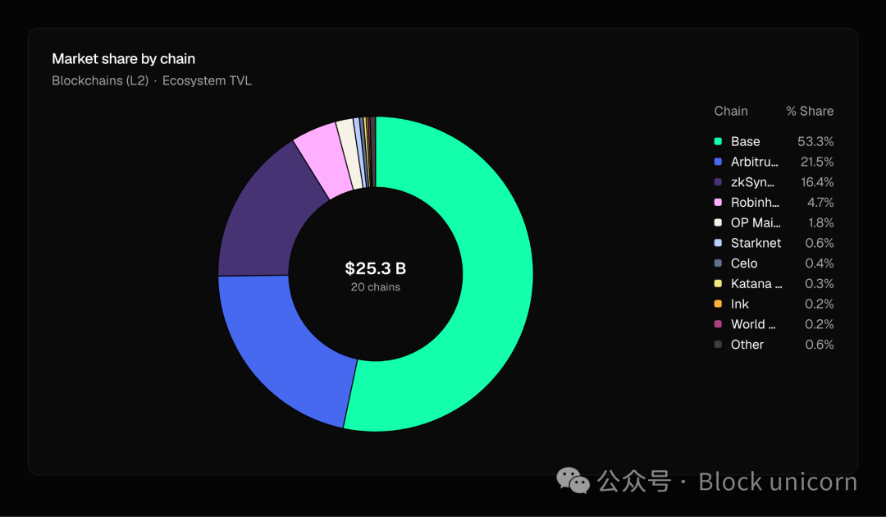The width and height of the screenshot is (886, 517).
Task: Select the Celo legend label
Action: [x=744, y=263]
